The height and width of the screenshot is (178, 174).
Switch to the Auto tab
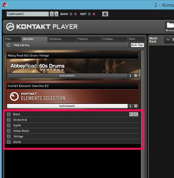click(136, 39)
